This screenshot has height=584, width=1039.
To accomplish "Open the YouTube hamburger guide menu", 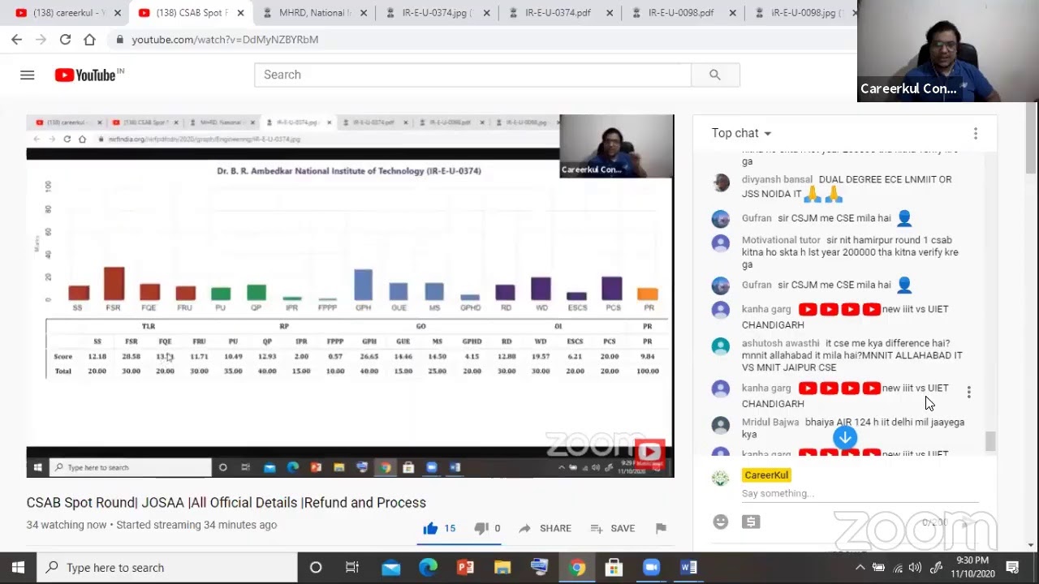I will [x=28, y=75].
